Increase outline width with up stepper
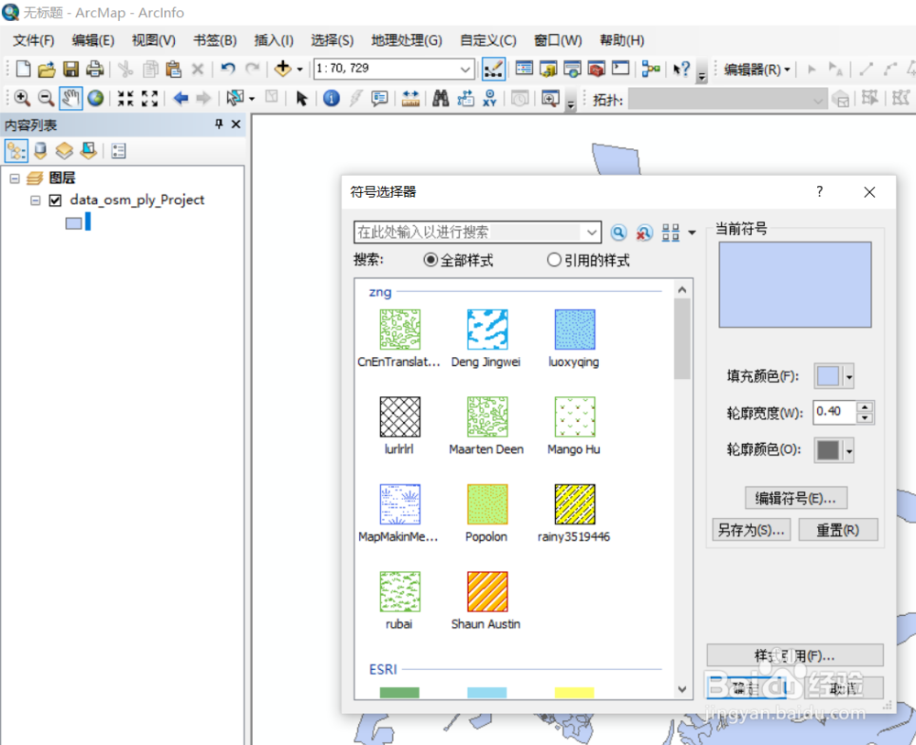916x745 pixels. (x=866, y=406)
